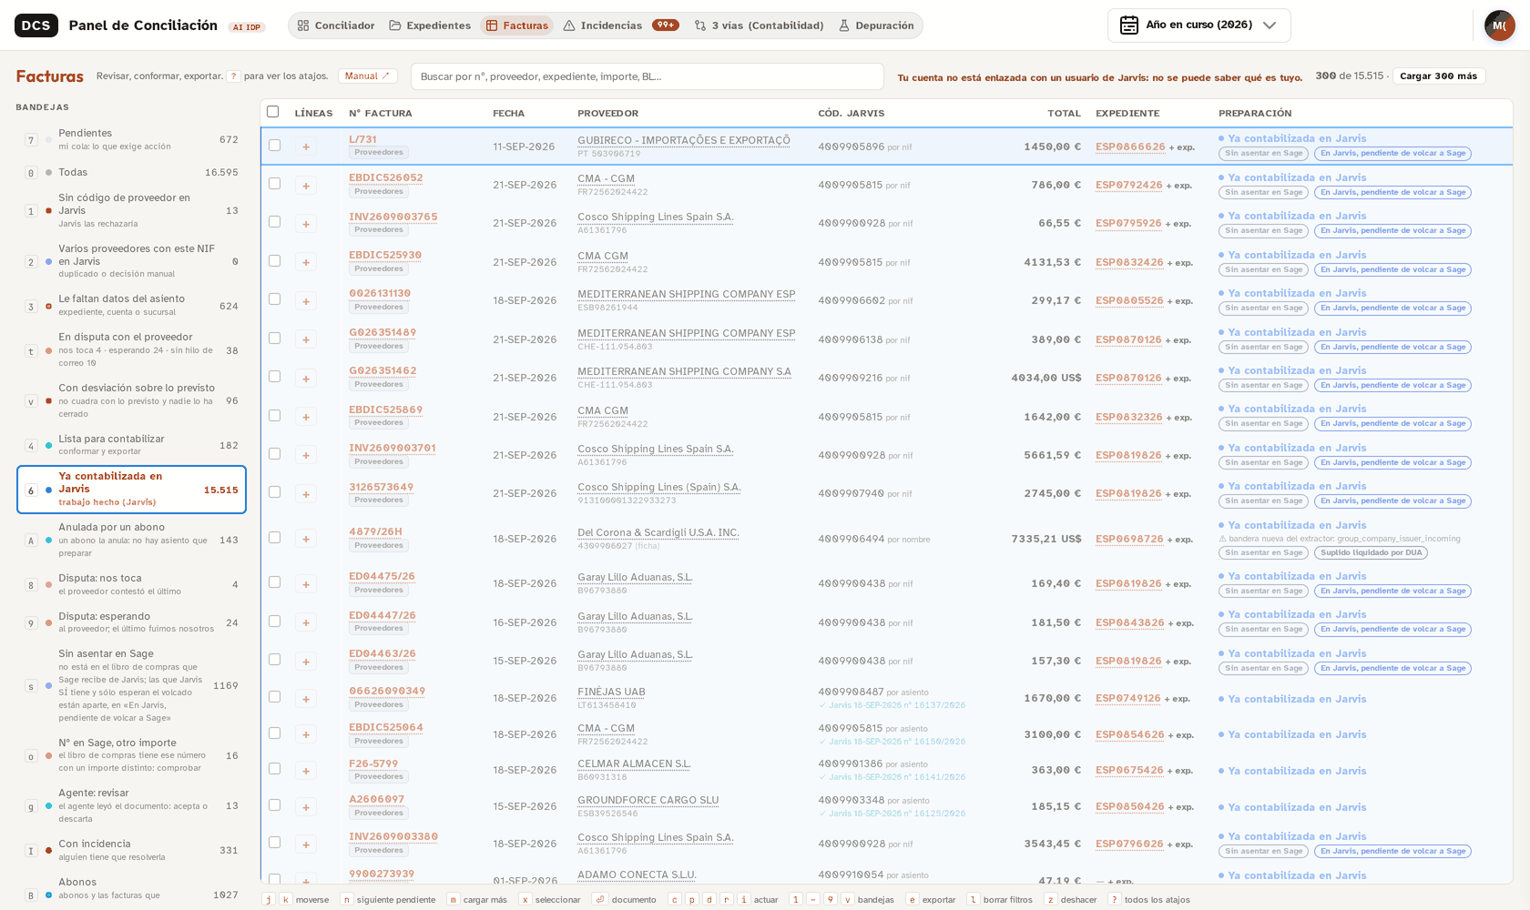Open the Conciliador tab icon

303,25
